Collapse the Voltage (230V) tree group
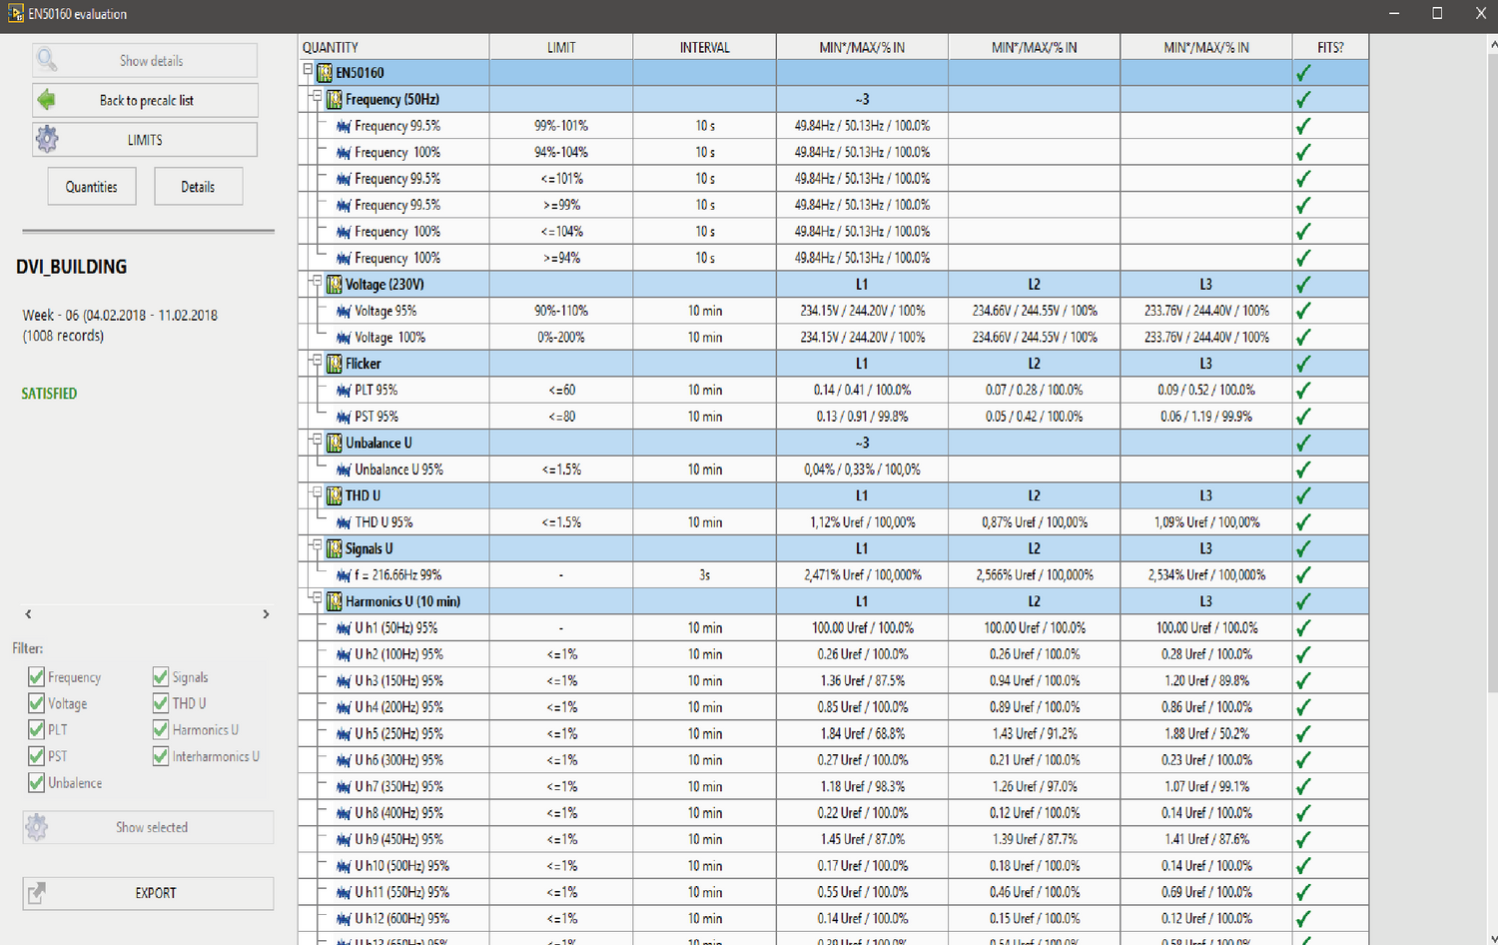The height and width of the screenshot is (945, 1498). tap(317, 283)
